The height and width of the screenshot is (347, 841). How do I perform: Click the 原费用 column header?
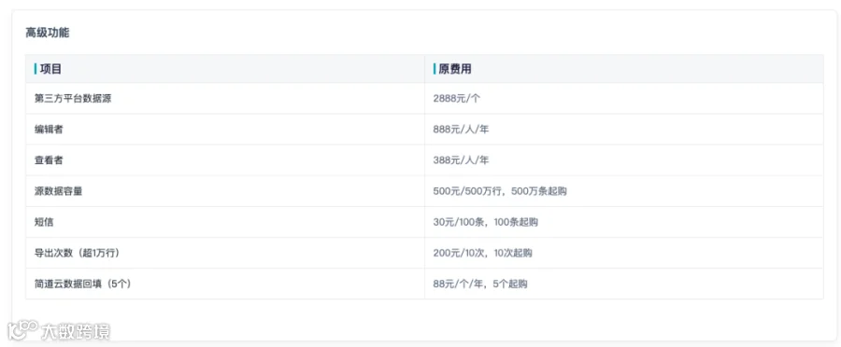pos(455,69)
